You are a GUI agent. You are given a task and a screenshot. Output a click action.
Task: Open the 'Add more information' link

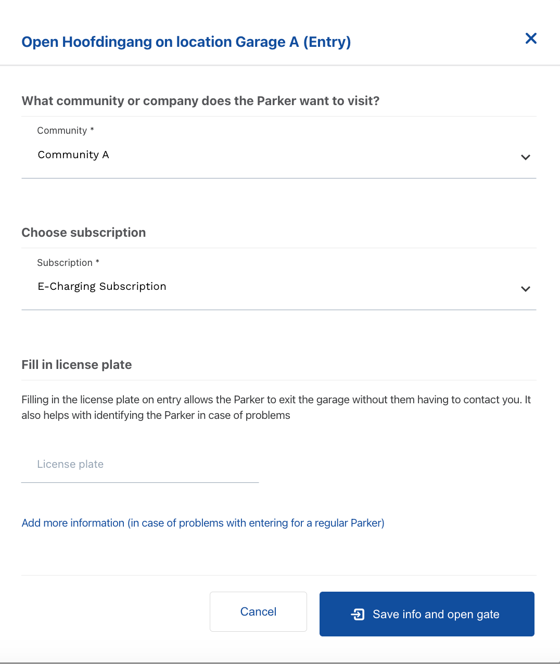pyautogui.click(x=203, y=523)
